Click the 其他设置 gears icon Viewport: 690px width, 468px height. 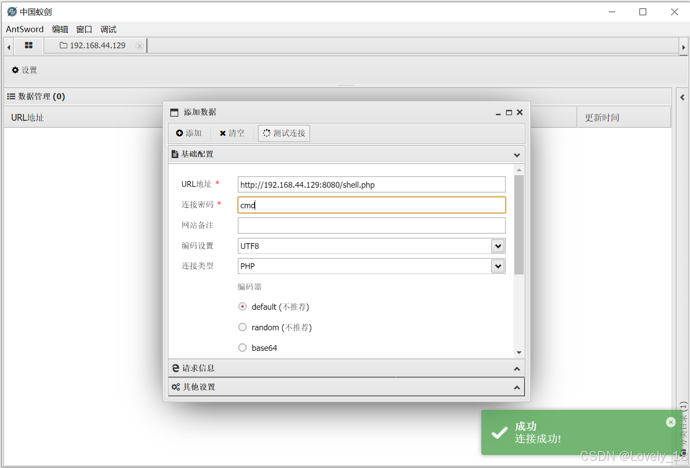(176, 387)
